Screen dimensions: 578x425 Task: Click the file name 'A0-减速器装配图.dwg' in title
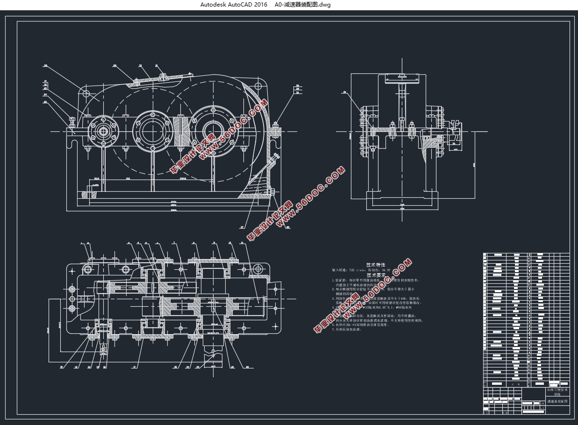[x=302, y=5]
